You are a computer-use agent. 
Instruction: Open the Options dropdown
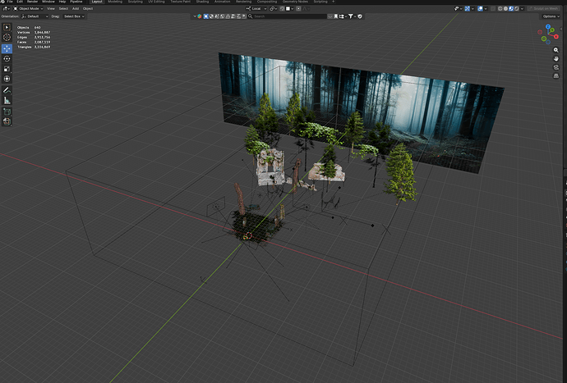pos(551,16)
